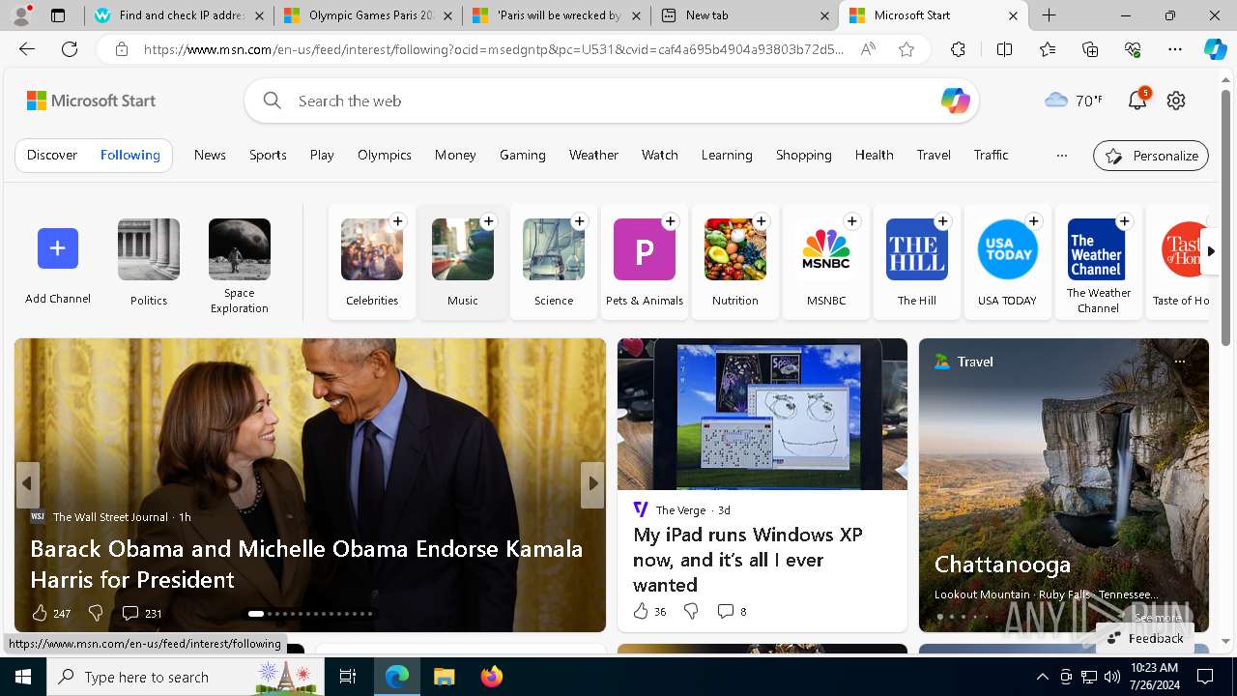Open the Olympics category
Image resolution: width=1237 pixels, height=696 pixels.
385,155
